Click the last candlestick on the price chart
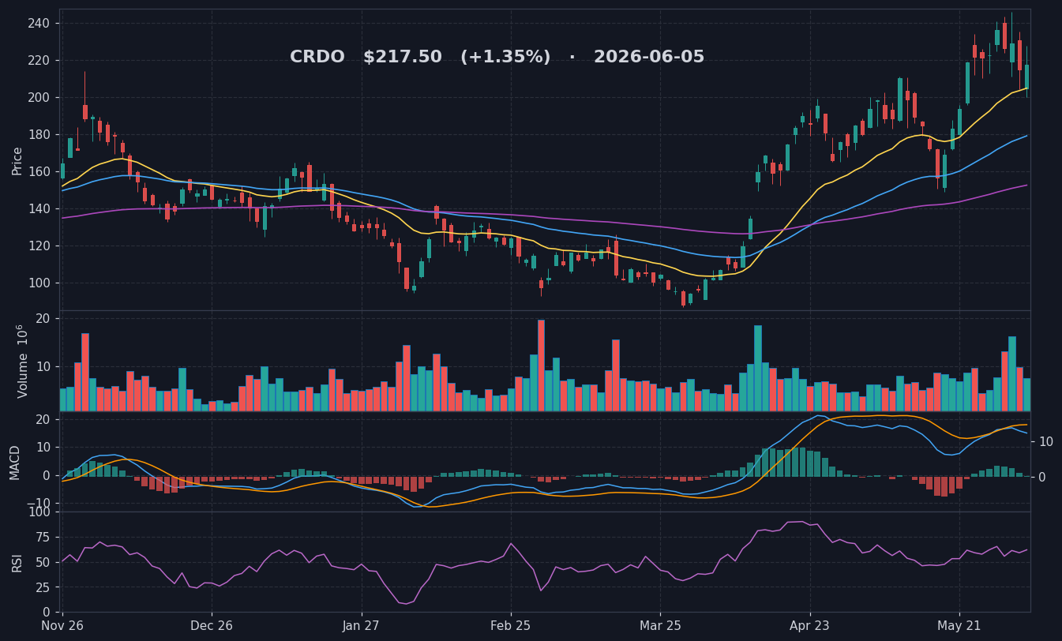1062x641 pixels. [x=1026, y=73]
